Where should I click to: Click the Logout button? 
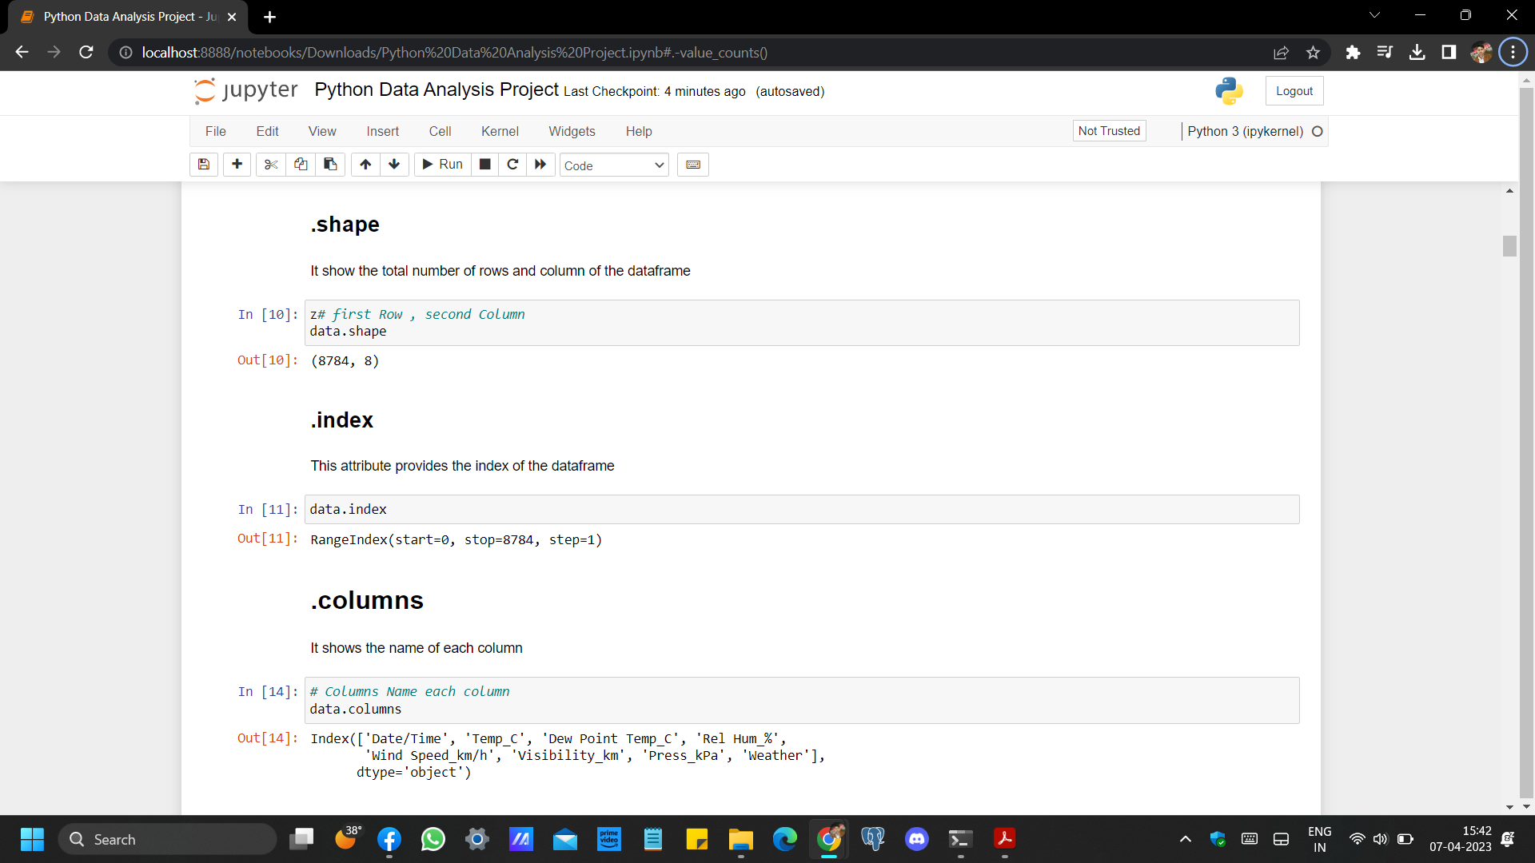pyautogui.click(x=1294, y=91)
